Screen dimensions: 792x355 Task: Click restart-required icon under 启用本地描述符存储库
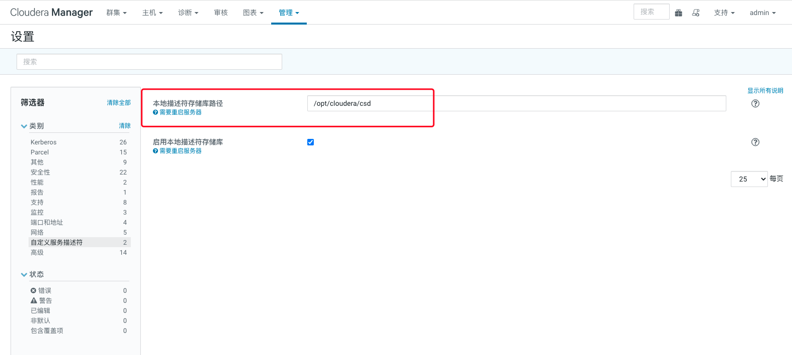(x=155, y=151)
